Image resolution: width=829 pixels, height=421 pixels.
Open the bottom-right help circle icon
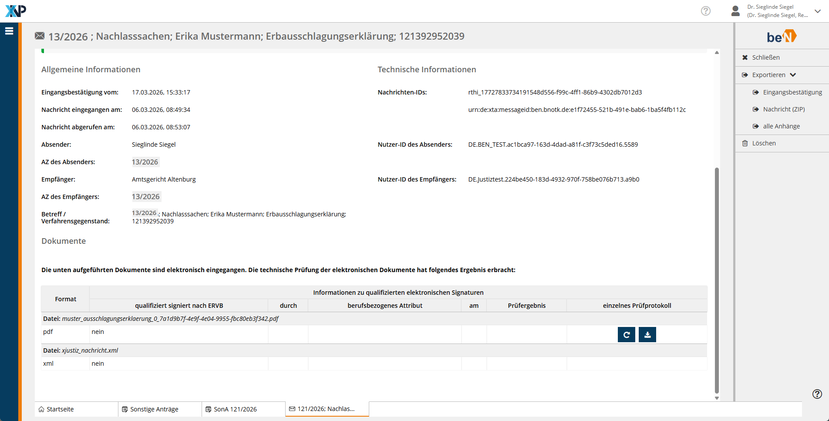(817, 394)
